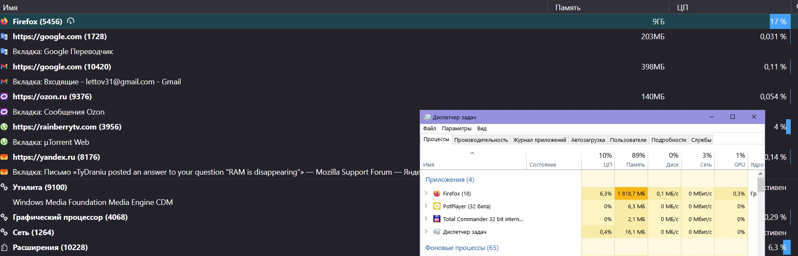Expand the Диспетчер задач process entry
Screen dimensions: 798x256
(426, 232)
